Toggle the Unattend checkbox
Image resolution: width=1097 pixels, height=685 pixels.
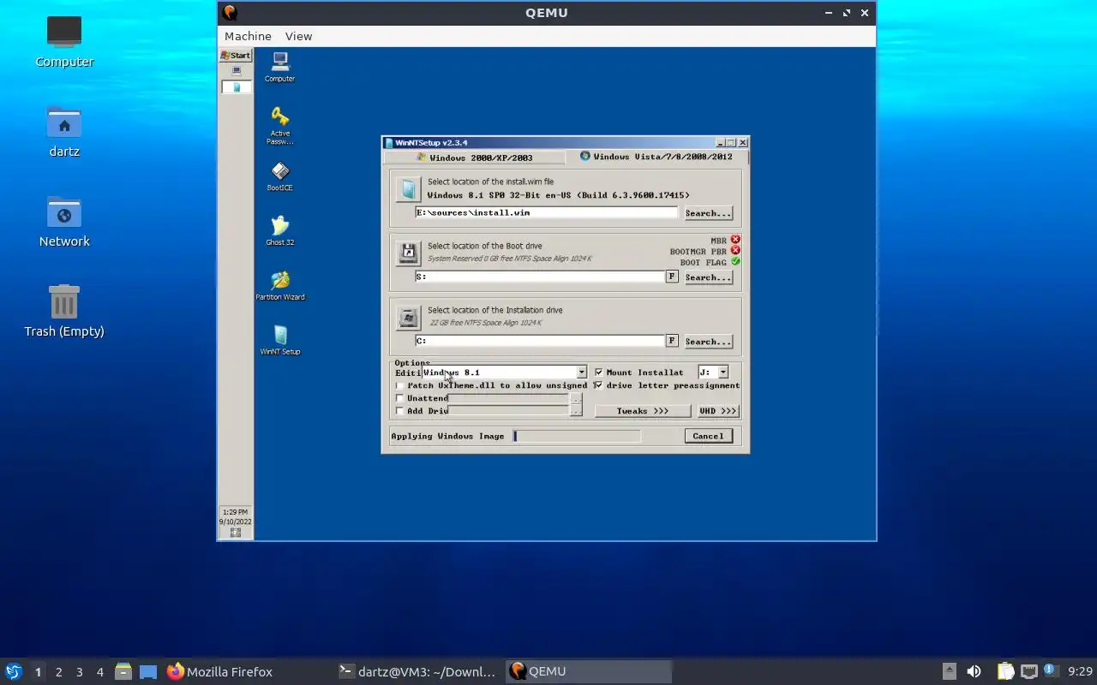coord(399,398)
